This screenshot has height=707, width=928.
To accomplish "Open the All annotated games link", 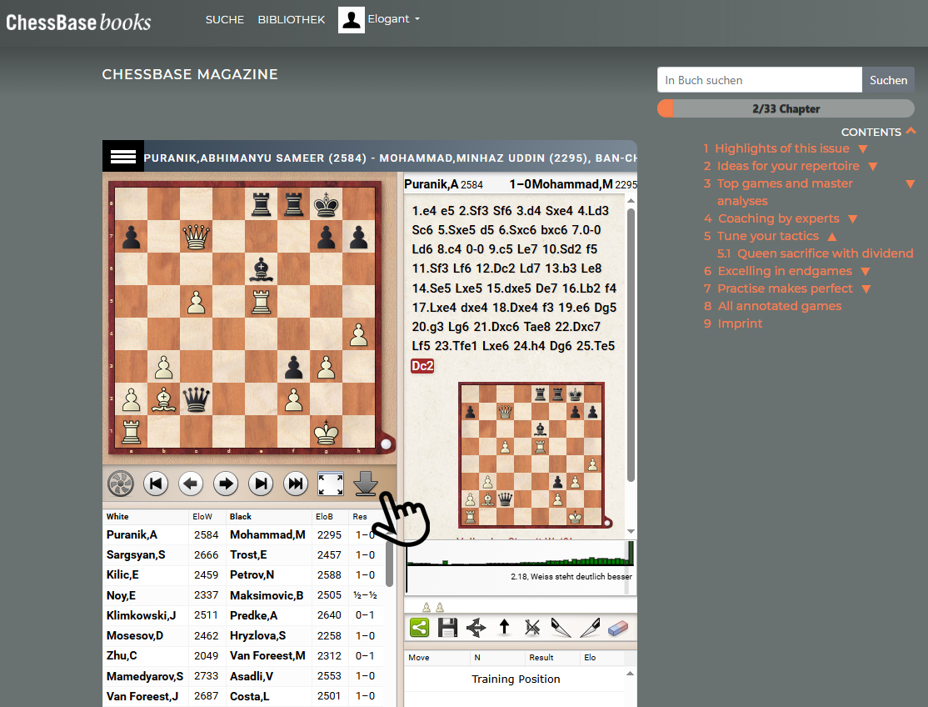I will (x=779, y=306).
